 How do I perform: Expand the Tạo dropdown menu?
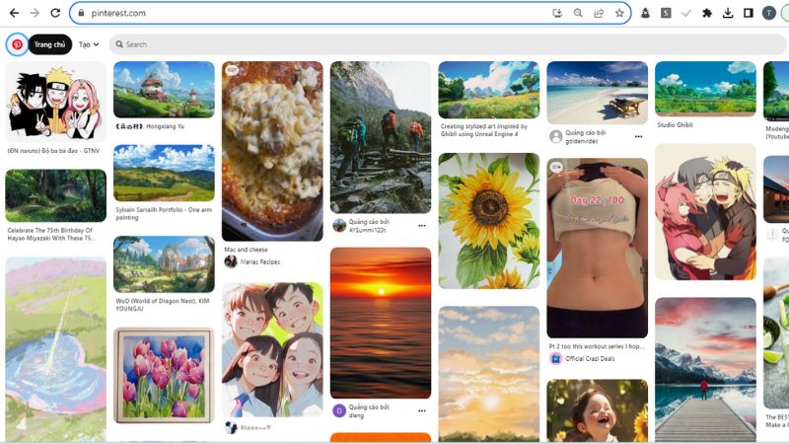(89, 44)
